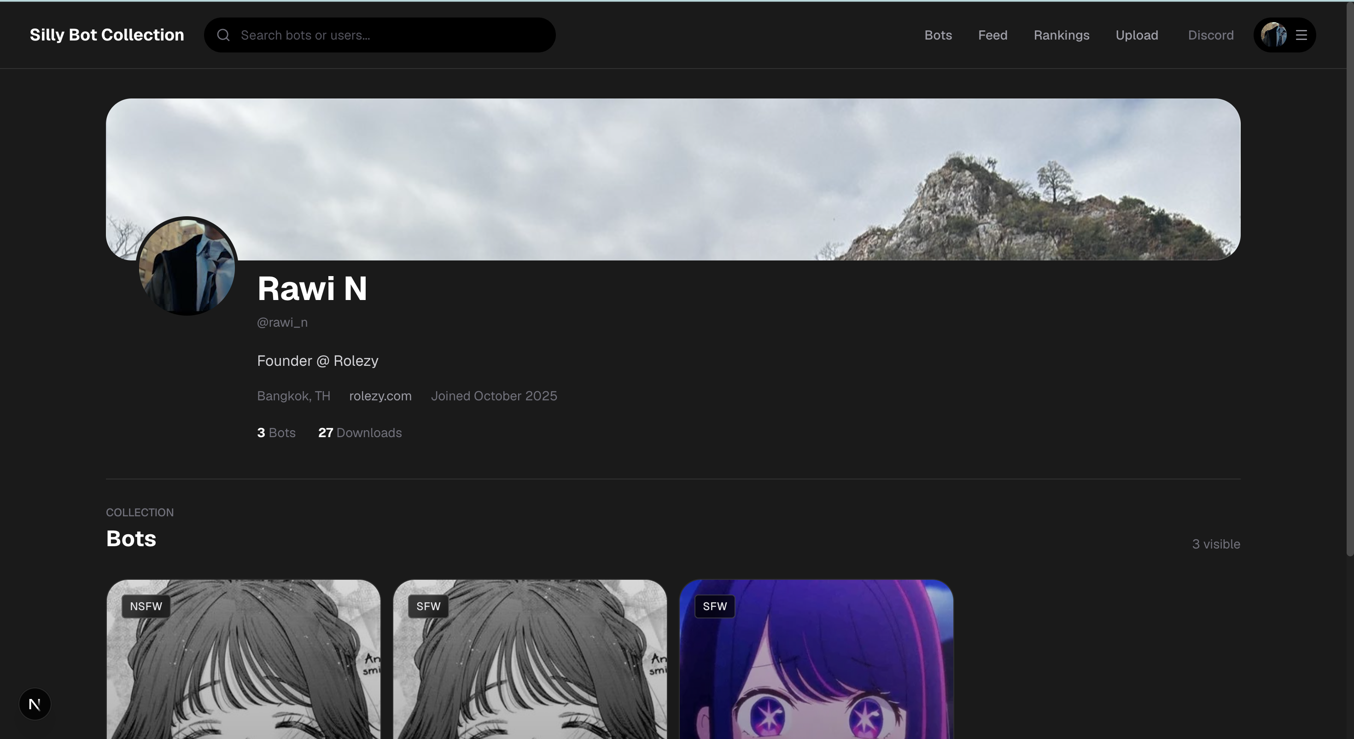Focus the Search bots or users field
Screen dimensions: 1354x739
coord(379,35)
